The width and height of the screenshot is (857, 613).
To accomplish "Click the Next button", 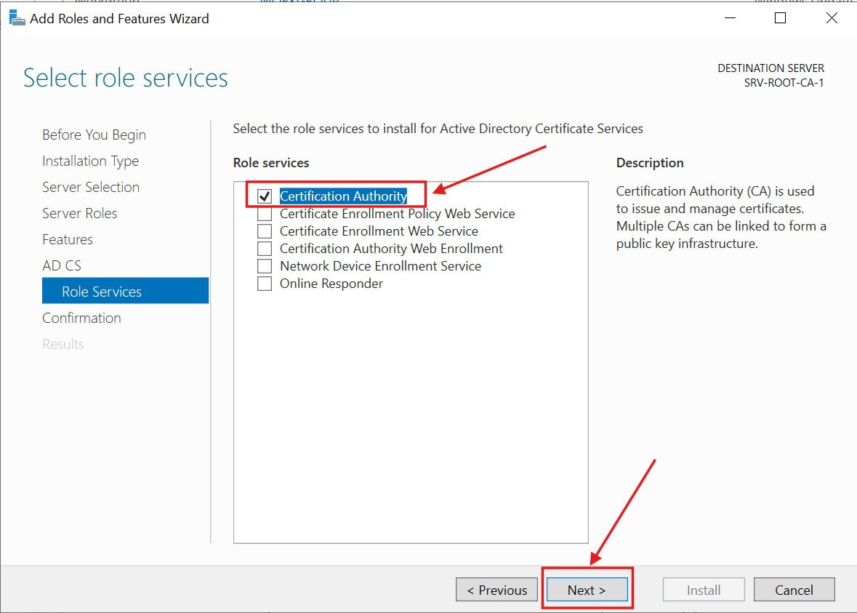I will tap(586, 589).
